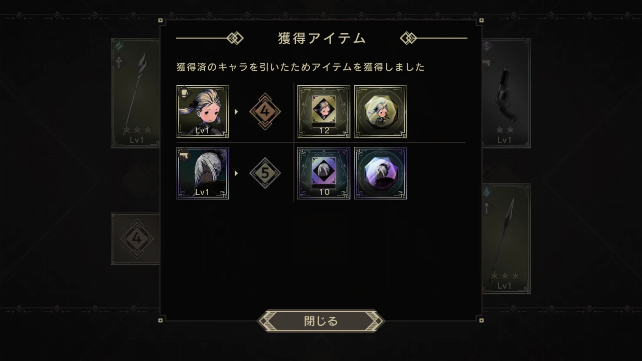Open blonde character fragment item showing 12
This screenshot has width=642, height=361.
click(324, 112)
